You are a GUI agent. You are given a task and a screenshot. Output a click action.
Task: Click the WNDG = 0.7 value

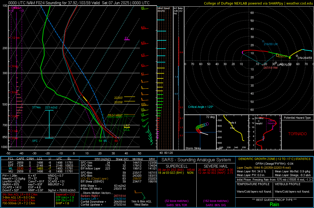(x=55, y=176)
